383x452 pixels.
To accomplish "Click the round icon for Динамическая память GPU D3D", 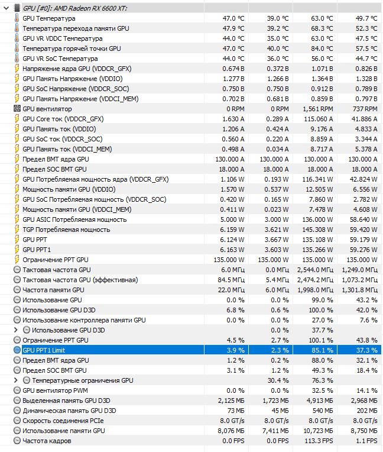I will [17, 411].
